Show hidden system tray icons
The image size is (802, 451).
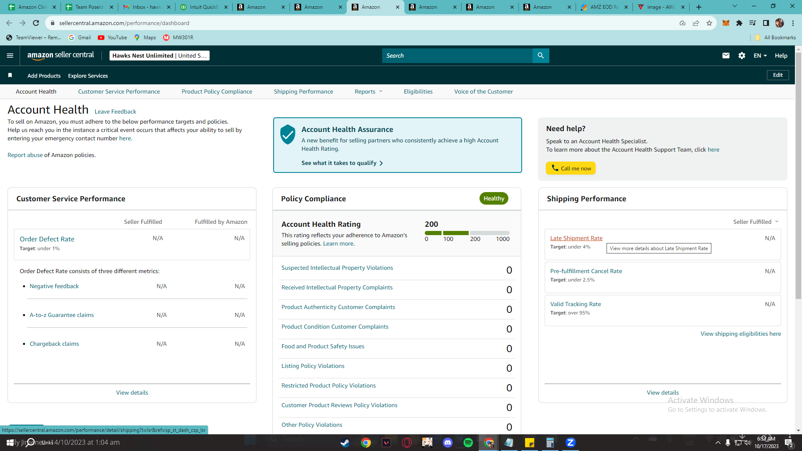[718, 443]
